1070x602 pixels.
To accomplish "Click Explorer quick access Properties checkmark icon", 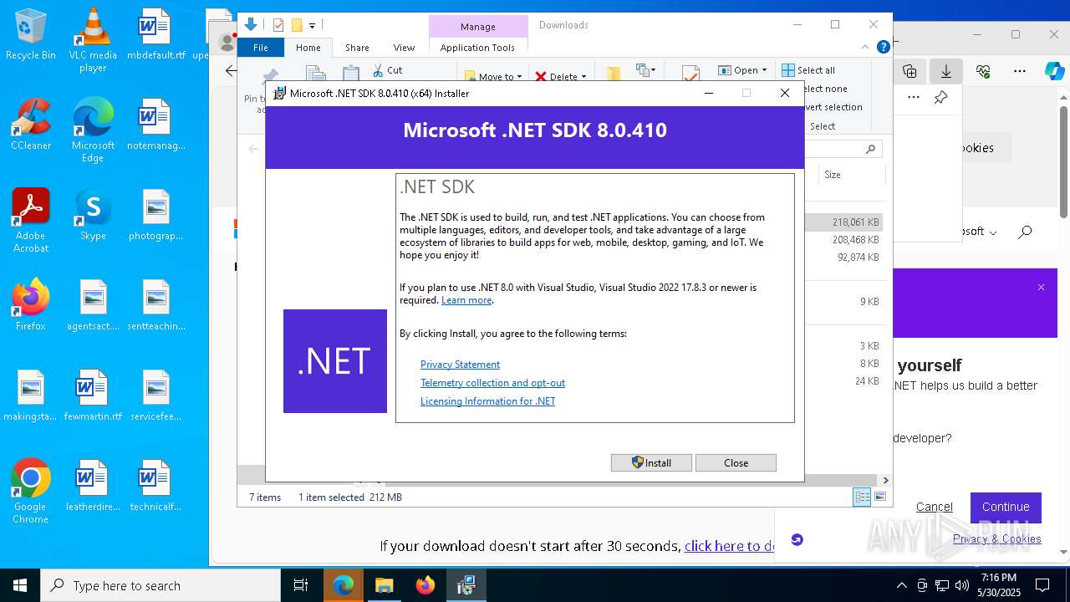I will coord(278,25).
